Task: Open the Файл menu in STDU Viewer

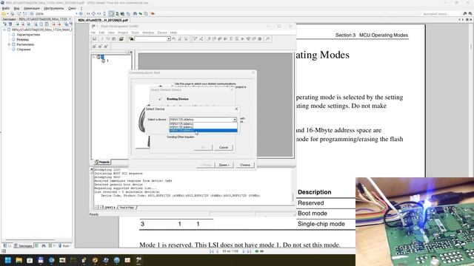Action: click(x=6, y=8)
